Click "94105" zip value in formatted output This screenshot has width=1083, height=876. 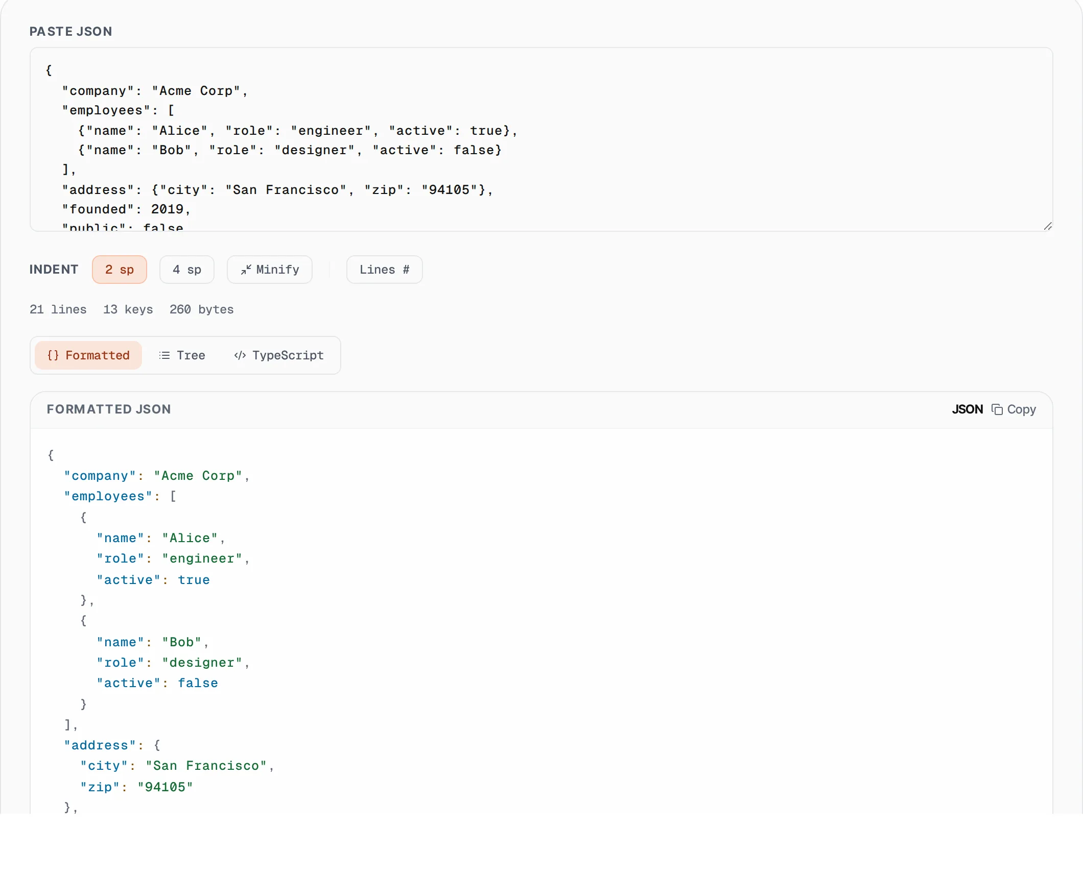pos(165,787)
